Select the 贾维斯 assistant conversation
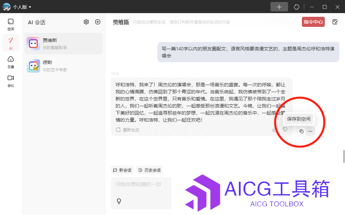This screenshot has width=345, height=215. click(x=64, y=44)
